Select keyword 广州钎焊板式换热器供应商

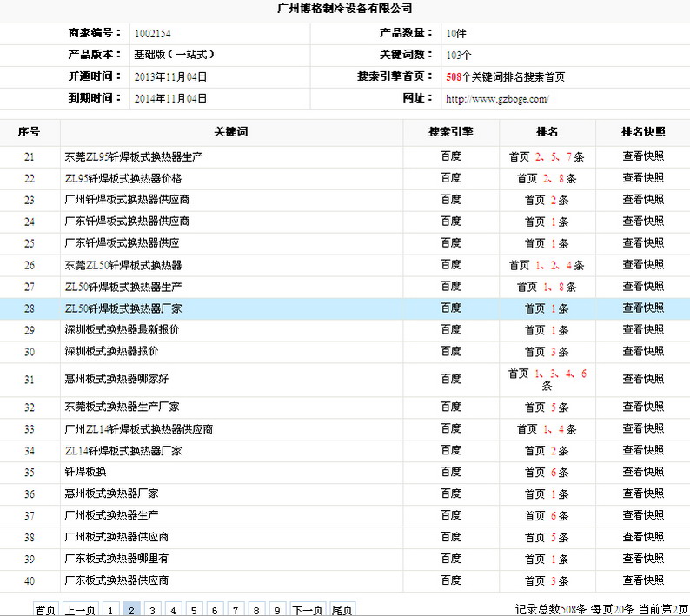[127, 200]
